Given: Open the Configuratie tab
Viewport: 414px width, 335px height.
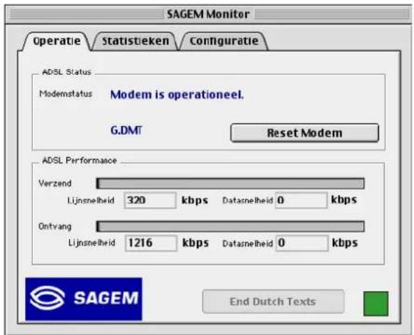Looking at the screenshot, I should (x=224, y=41).
